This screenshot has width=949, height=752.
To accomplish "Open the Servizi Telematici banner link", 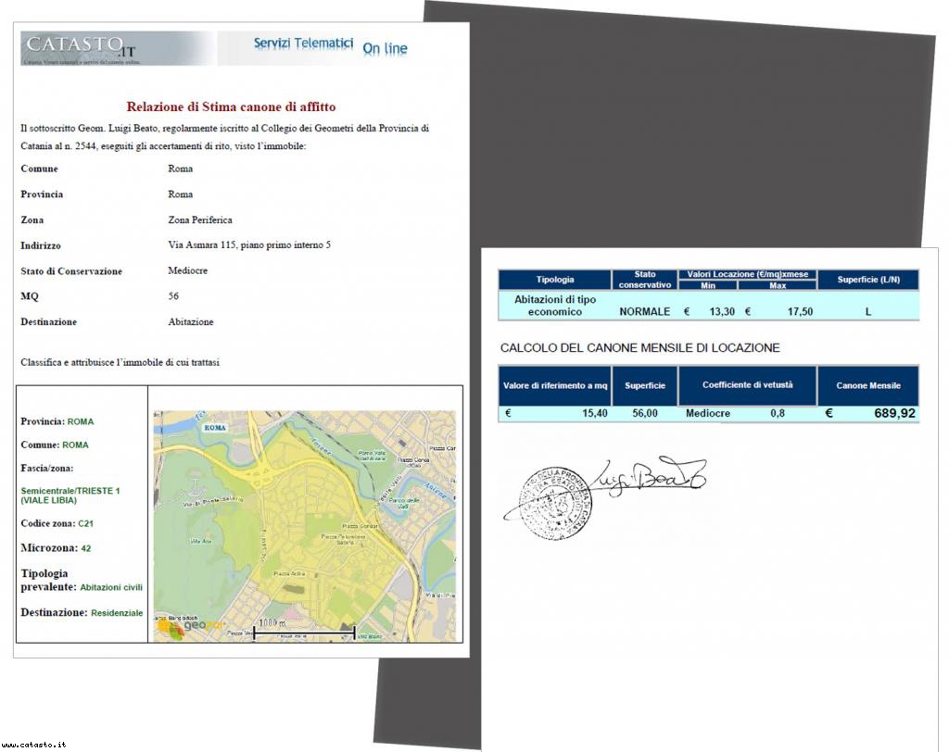I will pyautogui.click(x=303, y=44).
